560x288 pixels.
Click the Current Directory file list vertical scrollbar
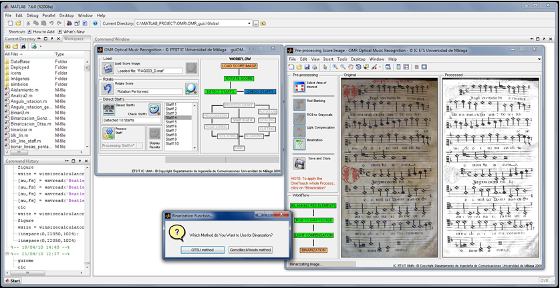pyautogui.click(x=87, y=103)
